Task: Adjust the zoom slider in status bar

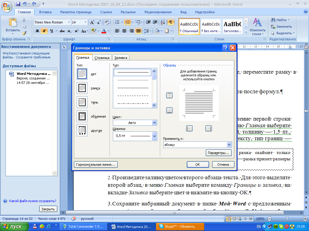Action: coord(287,219)
